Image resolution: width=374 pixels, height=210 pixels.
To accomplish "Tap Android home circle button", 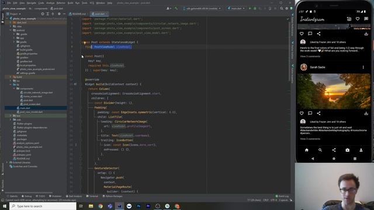I will pos(334,159).
